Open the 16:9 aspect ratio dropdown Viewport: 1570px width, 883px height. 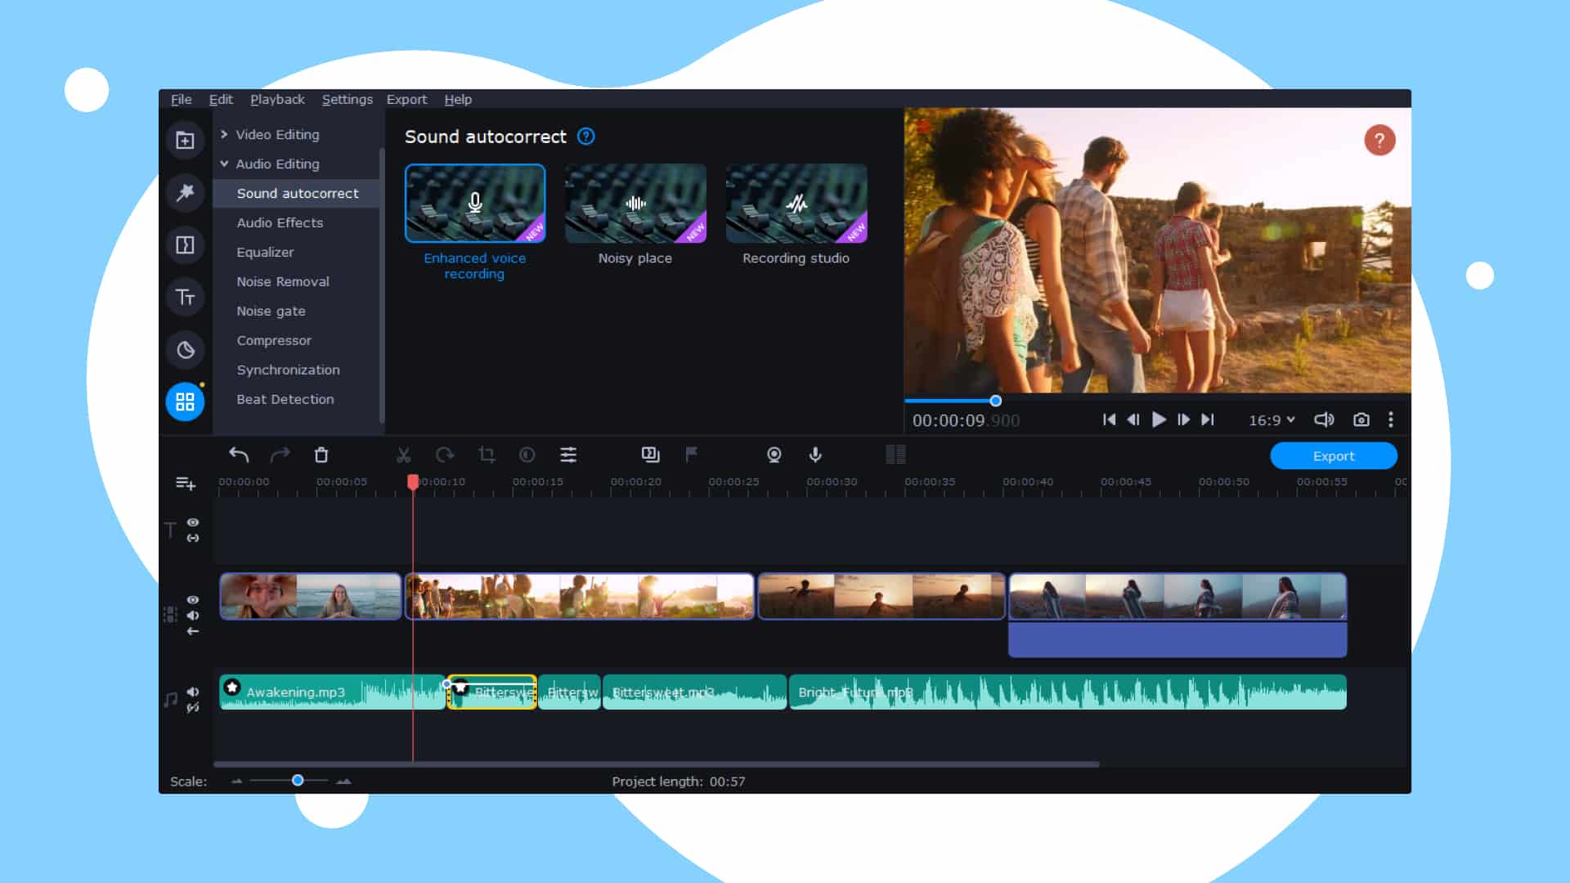coord(1271,419)
